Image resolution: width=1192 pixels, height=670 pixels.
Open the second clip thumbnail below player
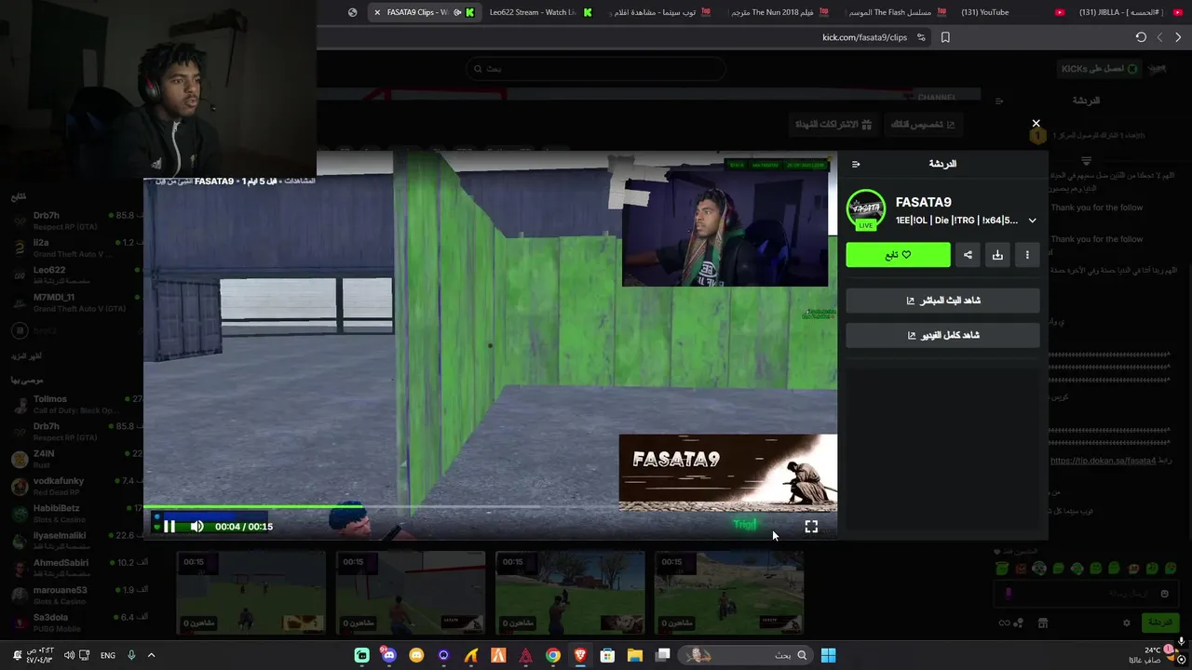(x=411, y=593)
